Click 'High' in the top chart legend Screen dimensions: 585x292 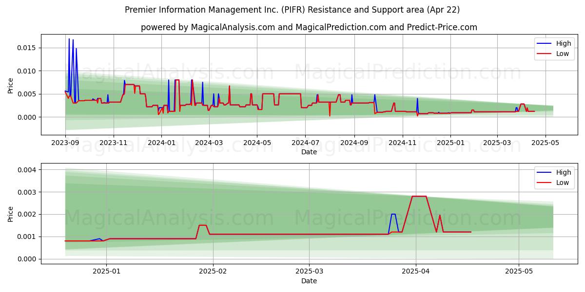click(564, 44)
